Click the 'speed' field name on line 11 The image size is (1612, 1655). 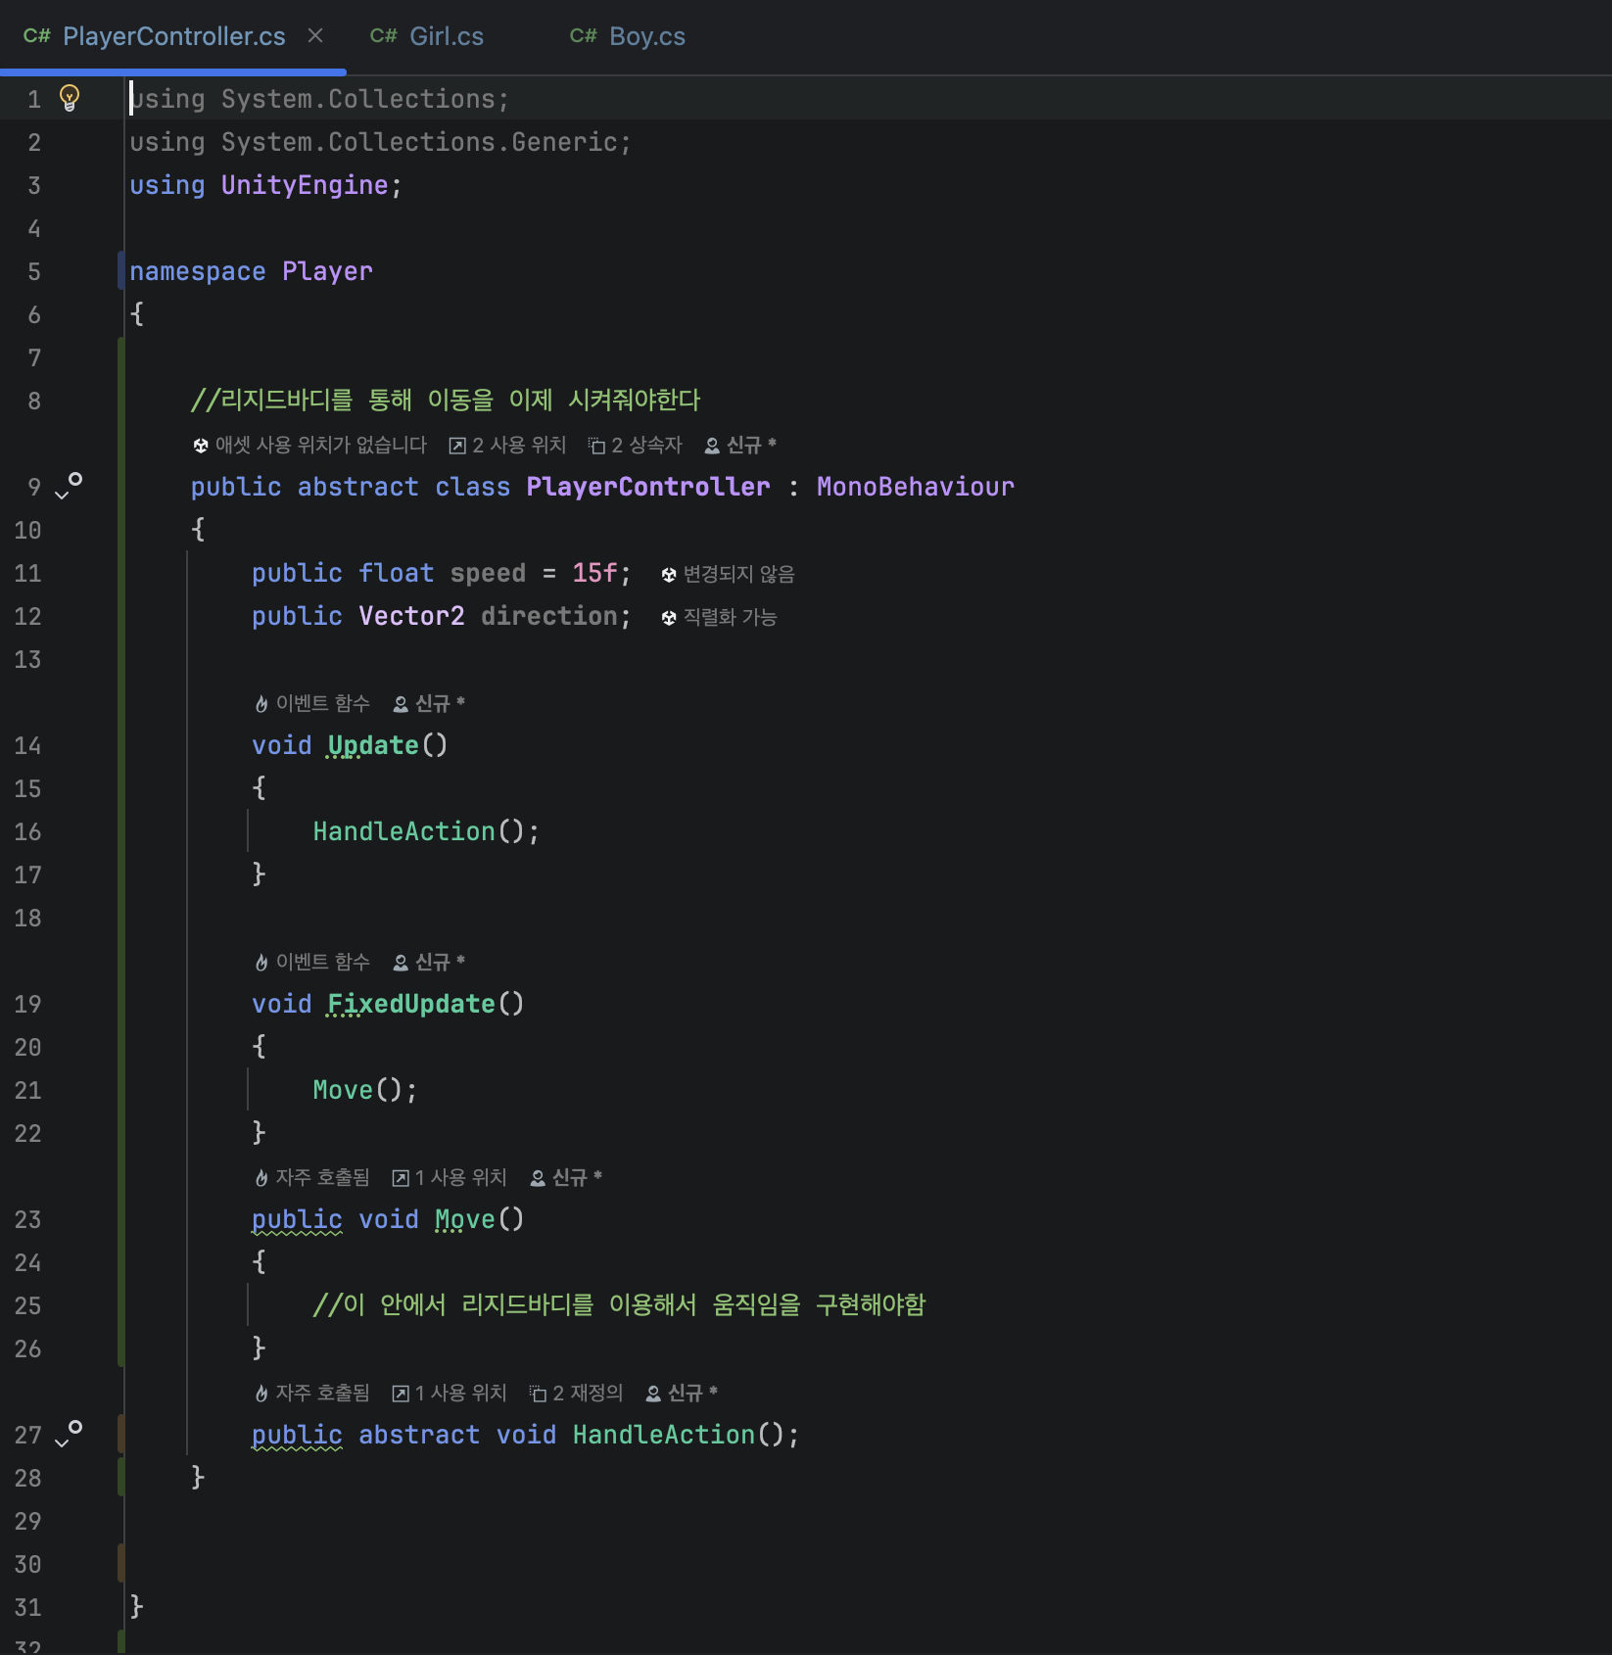click(488, 573)
